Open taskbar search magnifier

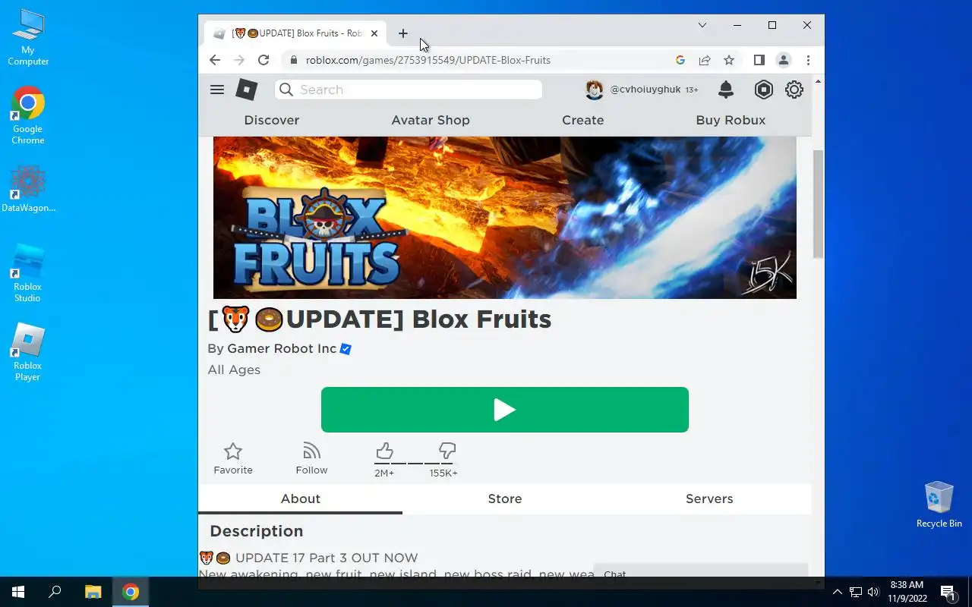pyautogui.click(x=55, y=592)
